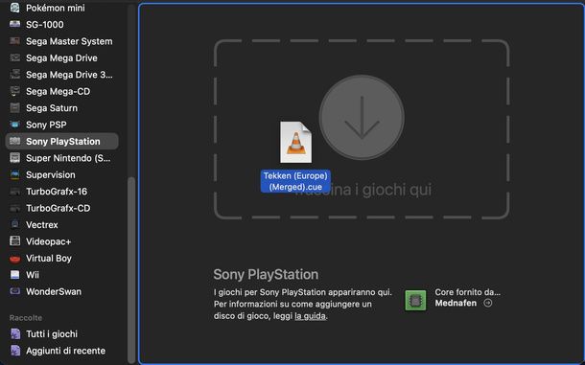Click the Sega Mega Drive 3... icon
Viewport: 585px width, 365px height.
[15, 75]
